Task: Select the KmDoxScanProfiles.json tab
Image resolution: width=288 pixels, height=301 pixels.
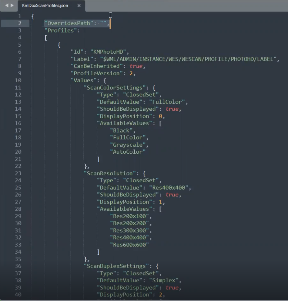Action: pos(45,6)
